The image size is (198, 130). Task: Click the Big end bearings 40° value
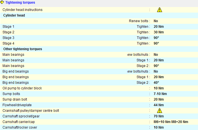coord(156,83)
